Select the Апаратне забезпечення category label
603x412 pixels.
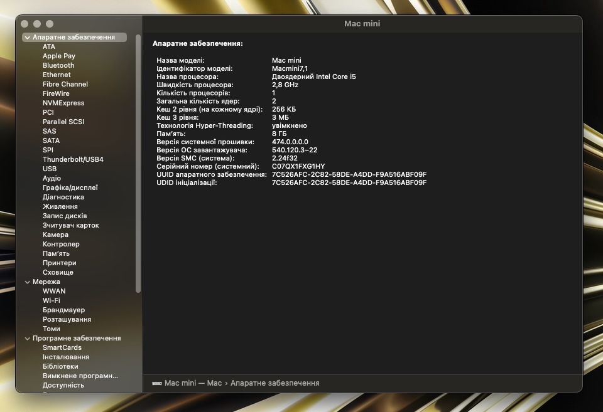pos(73,37)
